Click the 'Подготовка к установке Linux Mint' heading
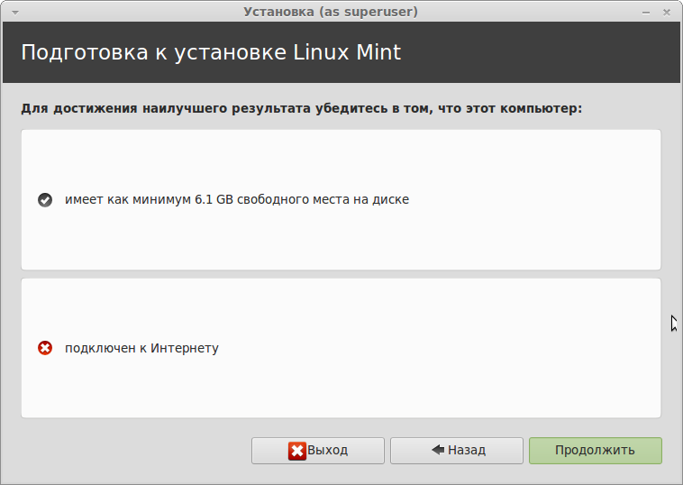 [211, 51]
